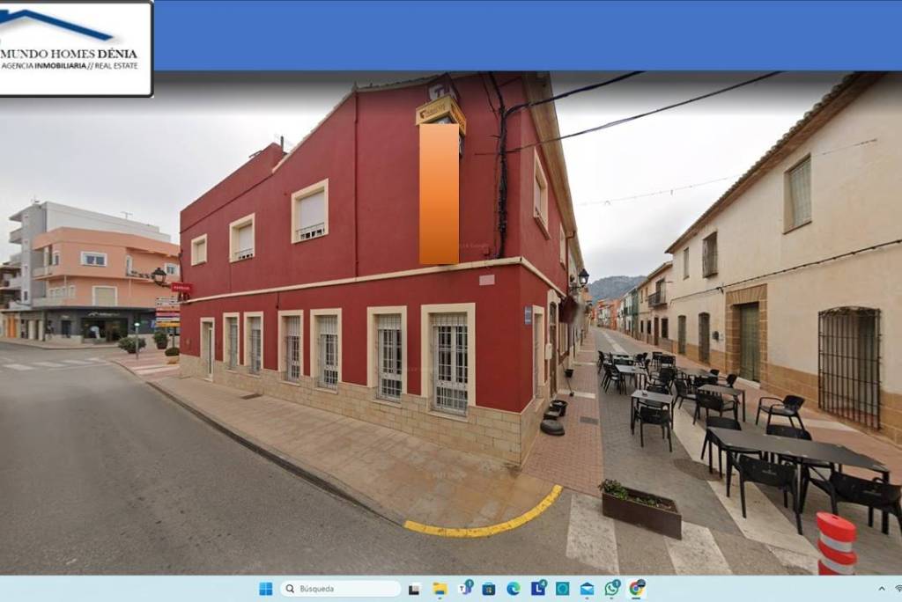The height and width of the screenshot is (602, 902).
Task: Launch Microsoft Edge from the taskbar
Action: click(x=513, y=589)
